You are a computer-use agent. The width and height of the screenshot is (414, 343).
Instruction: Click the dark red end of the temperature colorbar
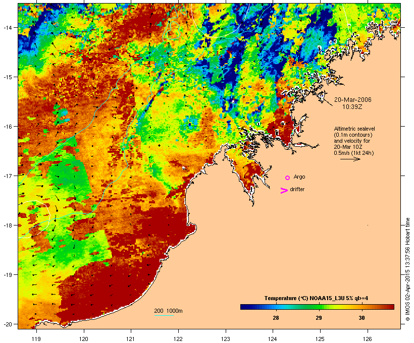click(x=392, y=307)
